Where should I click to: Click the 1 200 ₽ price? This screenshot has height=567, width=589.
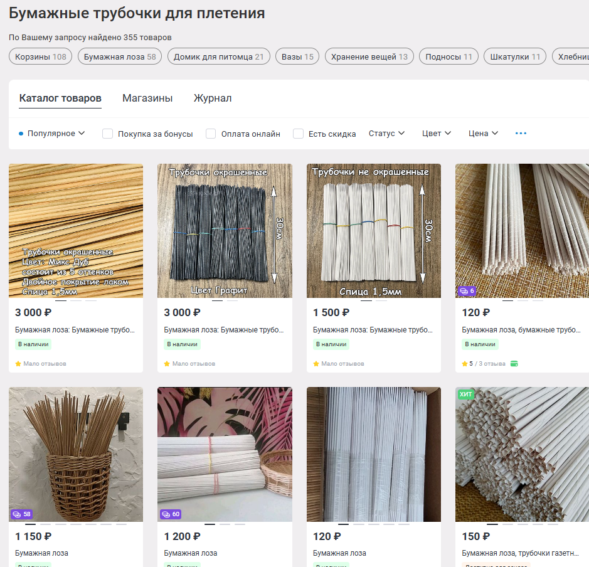[182, 536]
